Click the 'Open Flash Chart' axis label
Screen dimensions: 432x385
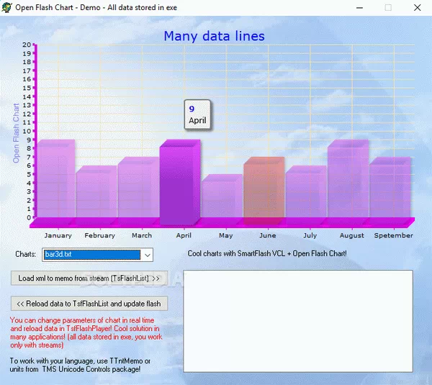tap(17, 133)
